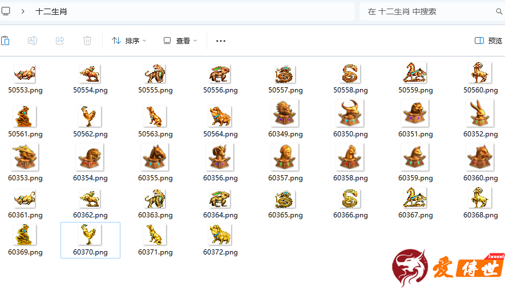Open the three-dot more options menu

[221, 41]
